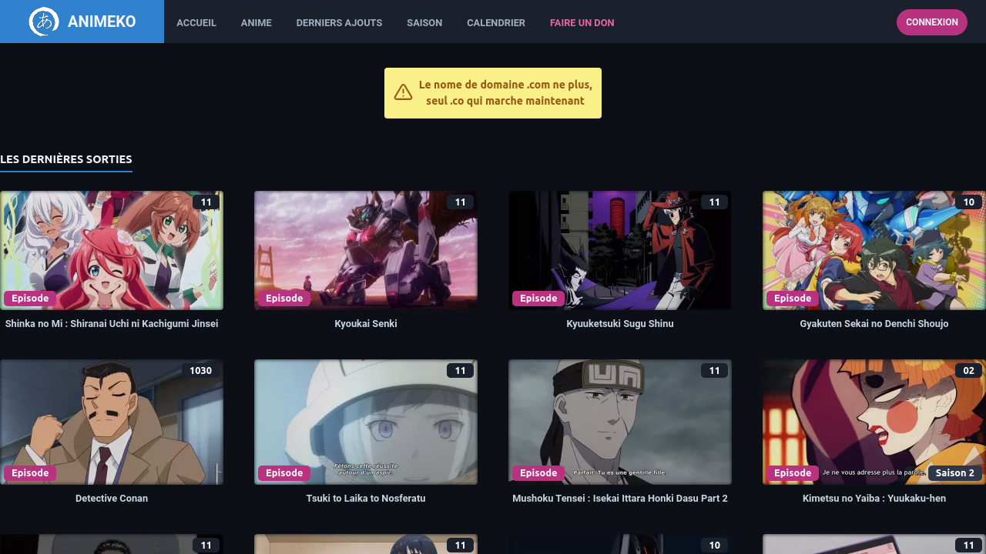Click the 02 episode number badge
This screenshot has height=554, width=986.
pyautogui.click(x=968, y=371)
